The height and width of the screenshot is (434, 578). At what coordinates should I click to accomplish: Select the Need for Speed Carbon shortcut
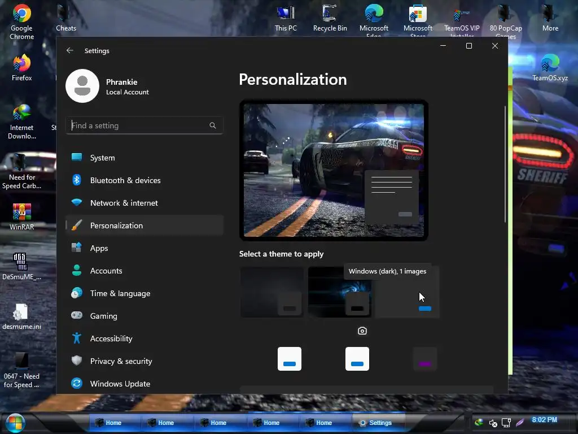pyautogui.click(x=22, y=171)
